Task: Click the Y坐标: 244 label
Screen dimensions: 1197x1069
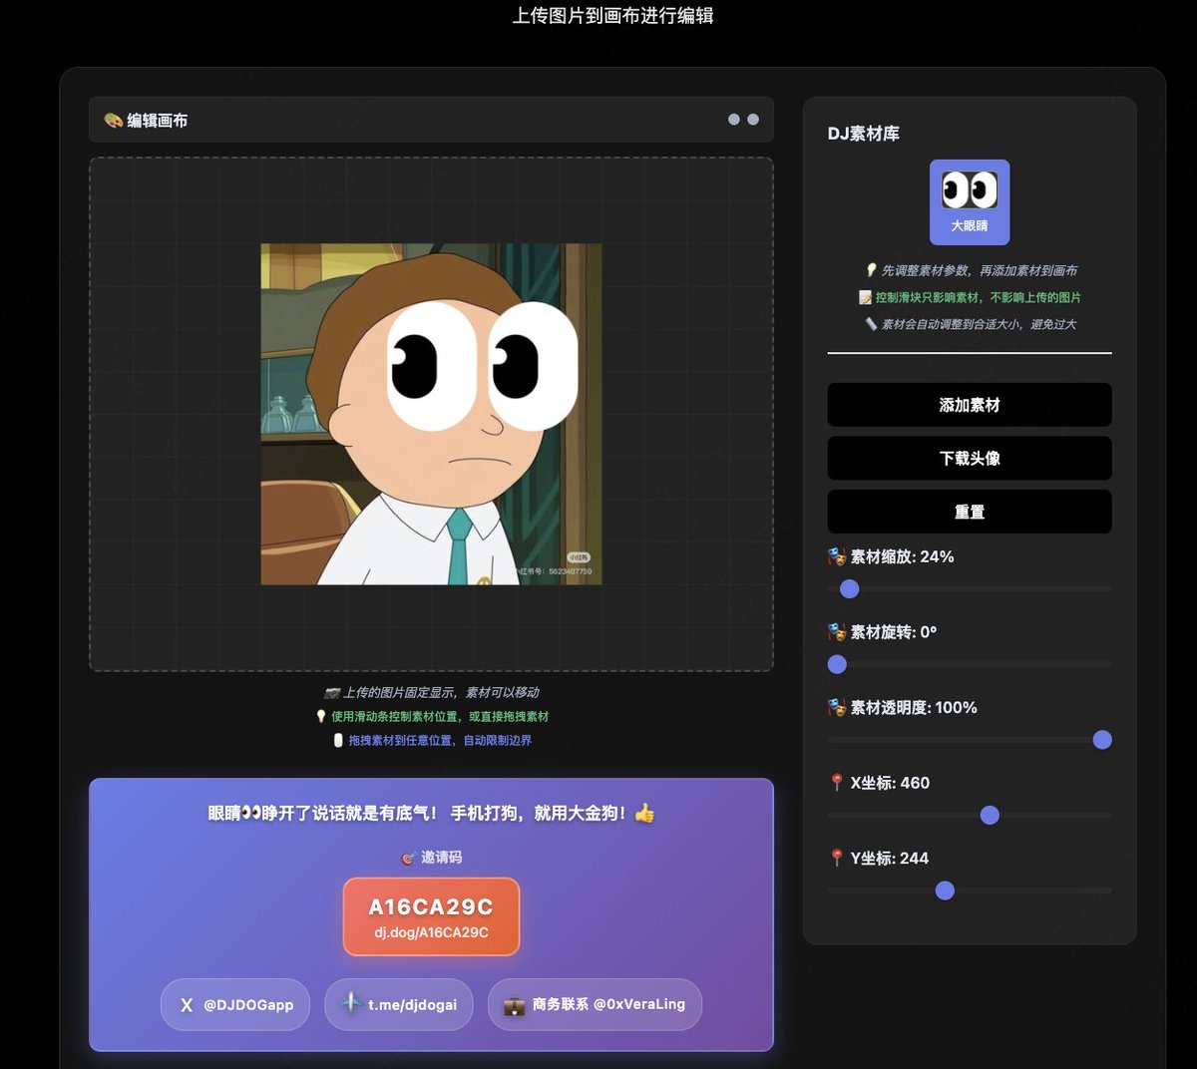Action: (x=890, y=859)
